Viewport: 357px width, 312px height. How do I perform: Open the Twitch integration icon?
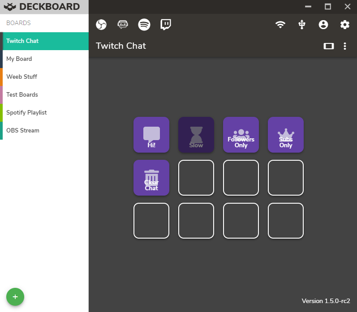coord(166,24)
